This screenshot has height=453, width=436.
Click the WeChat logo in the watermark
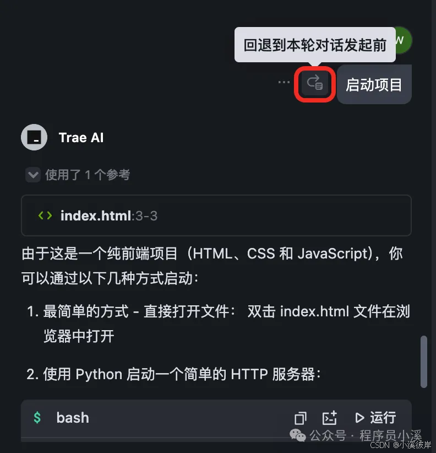point(297,435)
